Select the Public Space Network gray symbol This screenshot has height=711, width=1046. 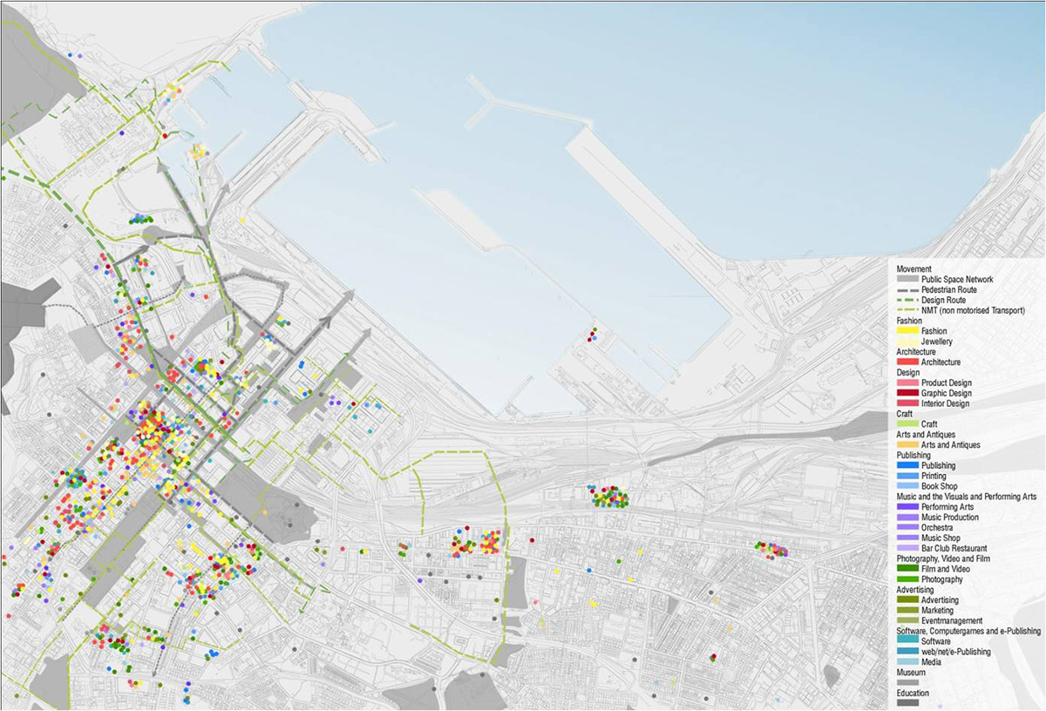(907, 280)
